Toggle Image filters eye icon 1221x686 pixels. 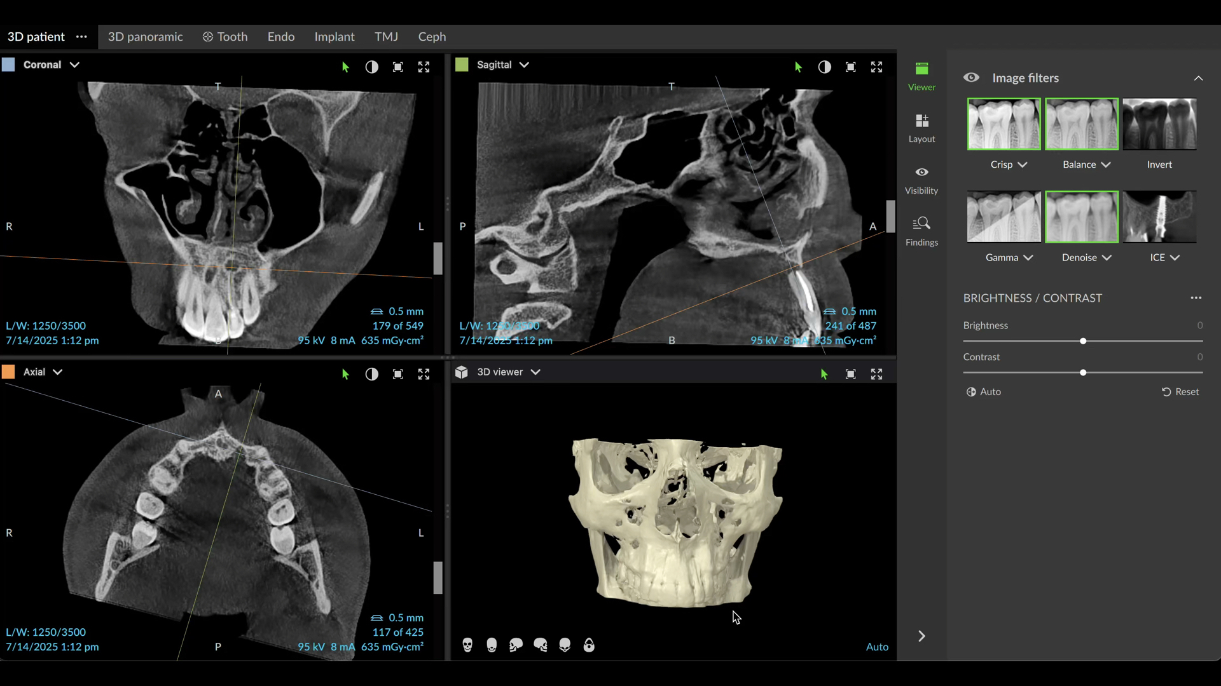[x=971, y=77]
